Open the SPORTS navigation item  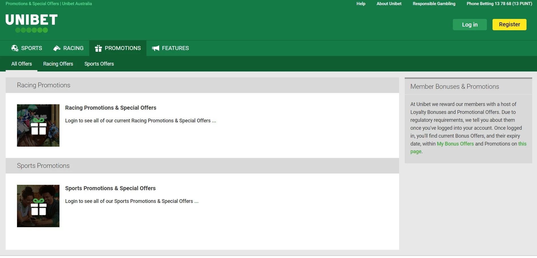(27, 48)
